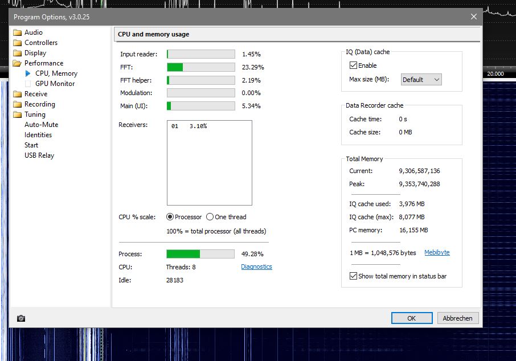The width and height of the screenshot is (516, 361).
Task: Open the Diagnostics link
Action: [x=256, y=266]
